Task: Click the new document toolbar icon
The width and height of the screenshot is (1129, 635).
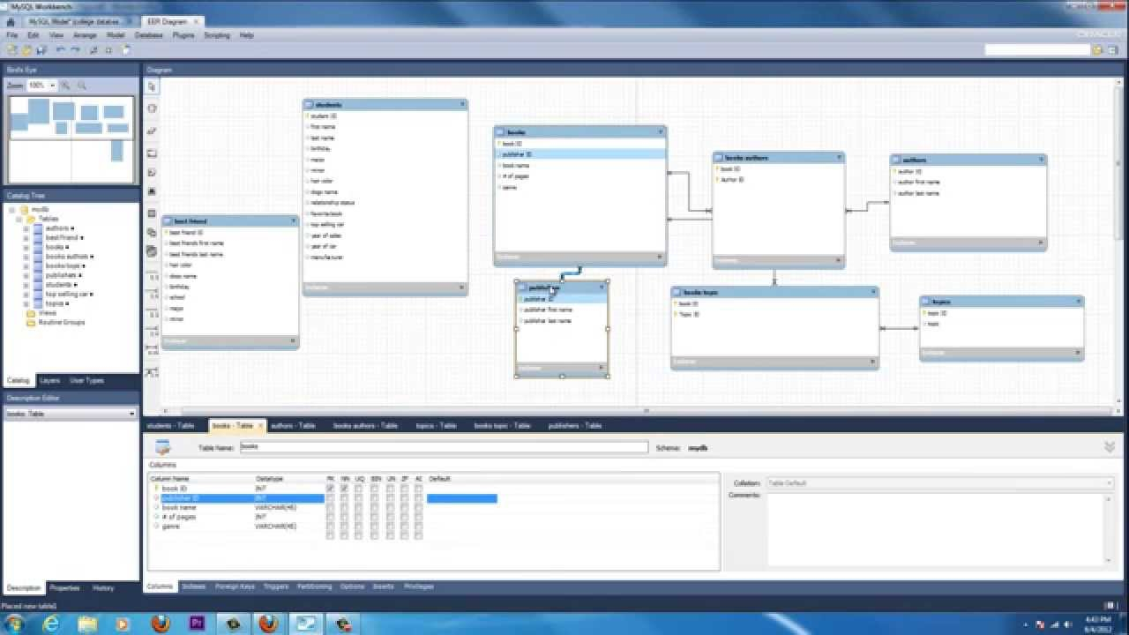Action: point(11,50)
